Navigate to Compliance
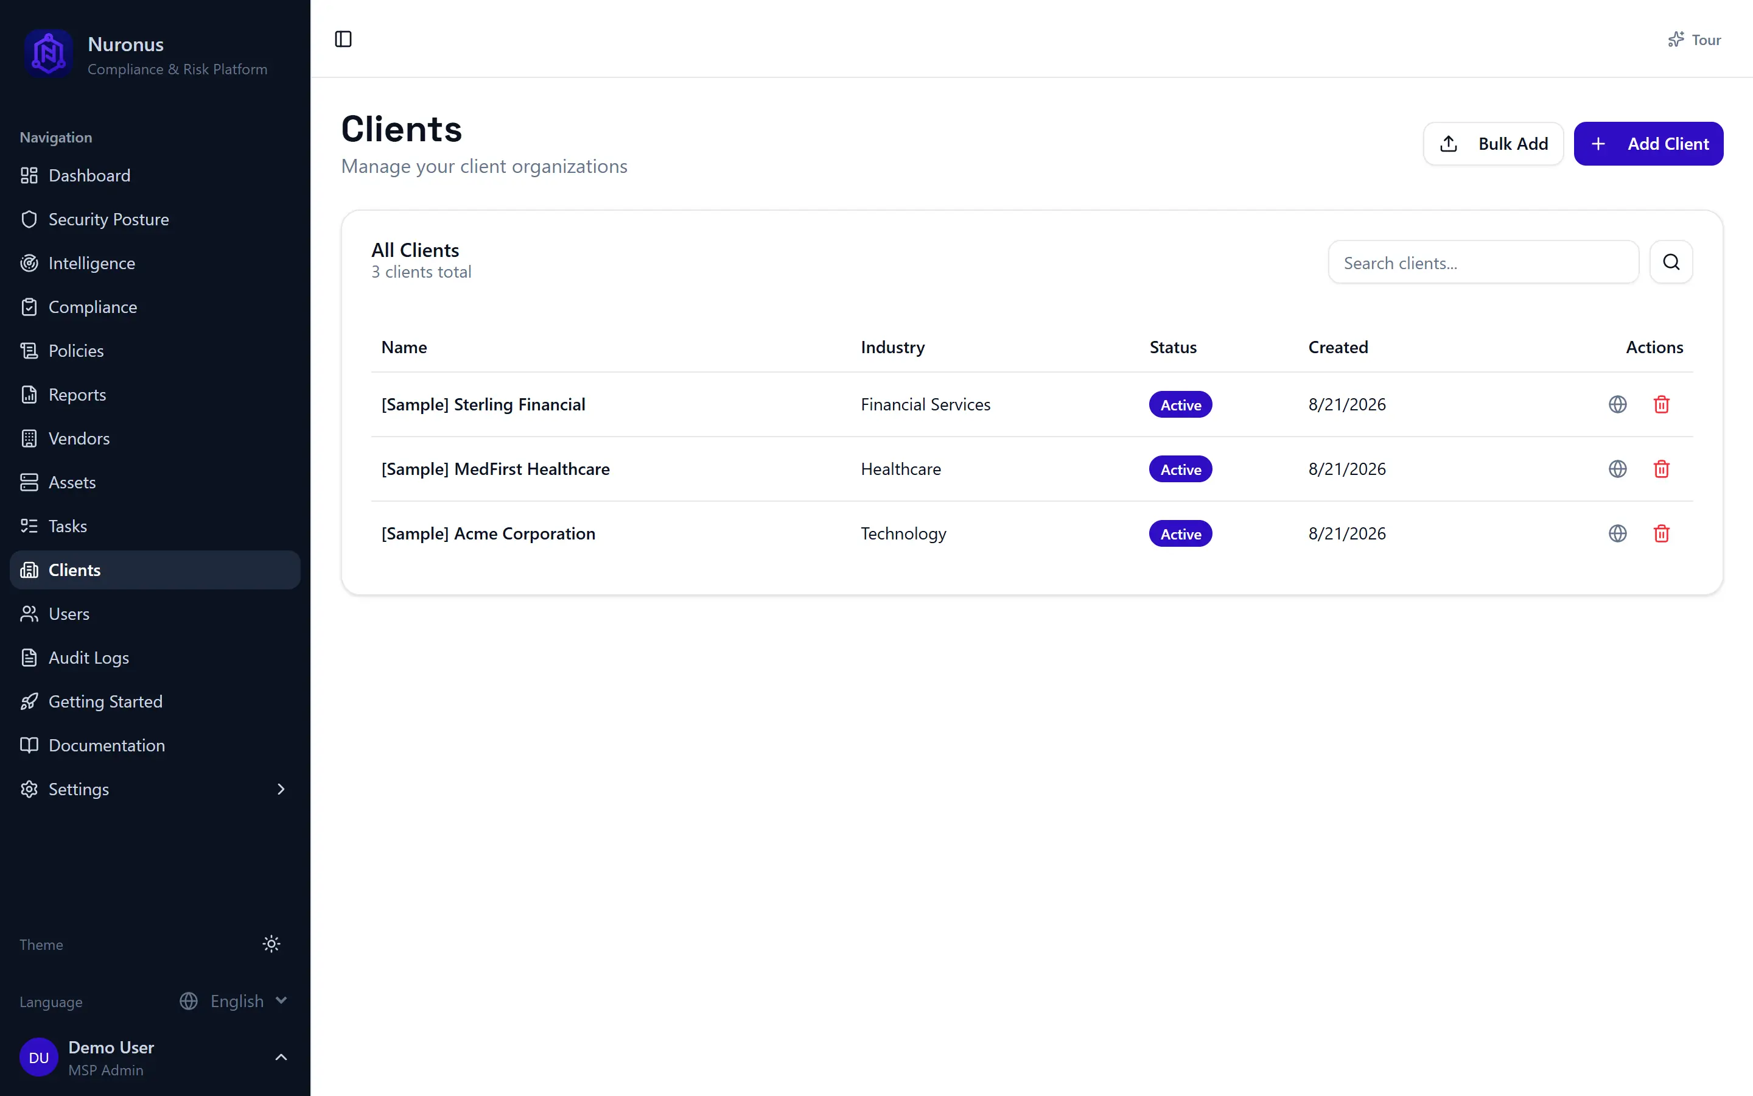 click(155, 307)
